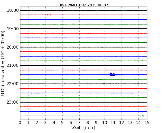Click the x-axis tick label 12

(122, 123)
